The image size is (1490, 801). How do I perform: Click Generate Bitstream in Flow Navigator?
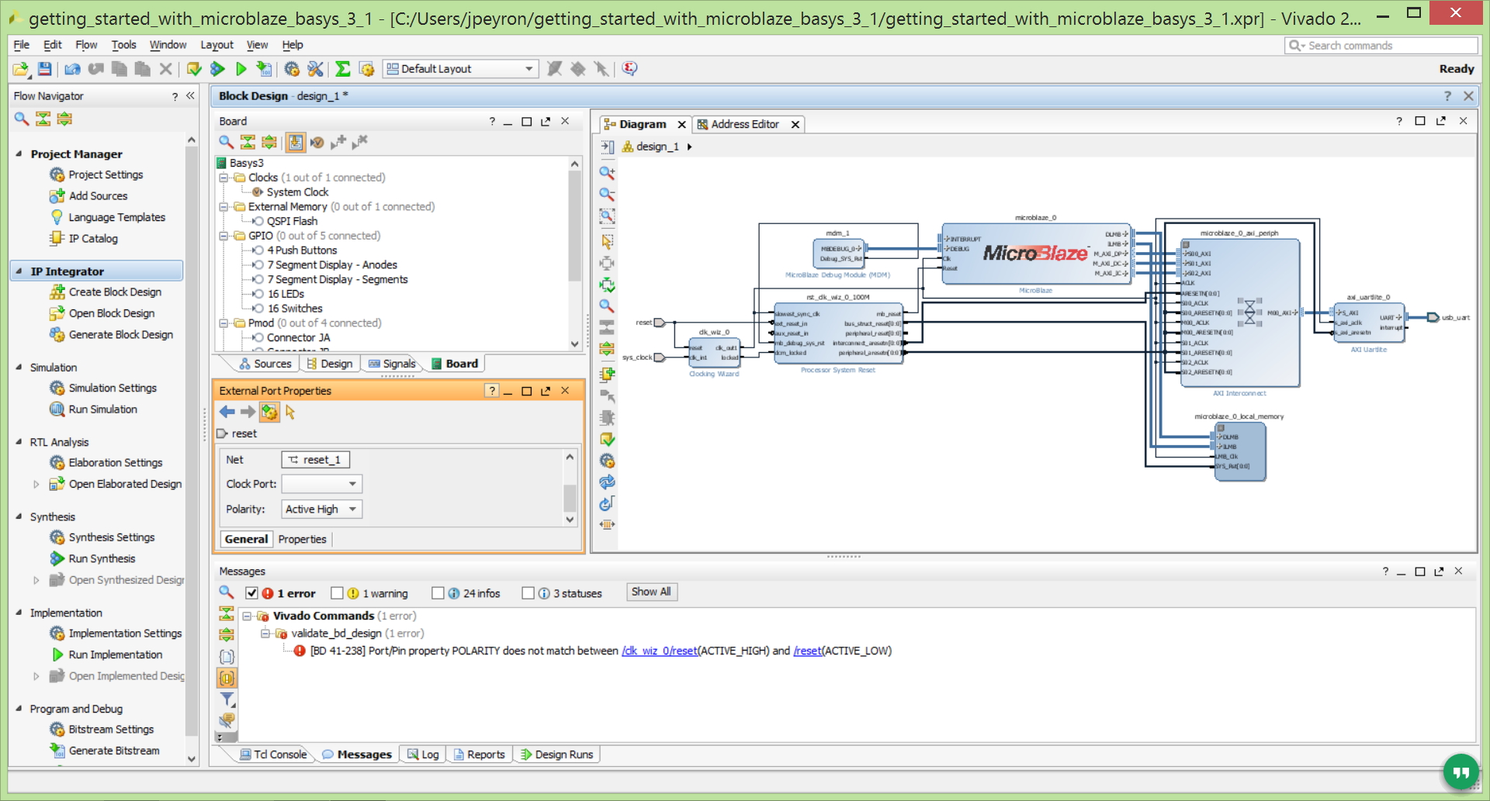(x=113, y=751)
